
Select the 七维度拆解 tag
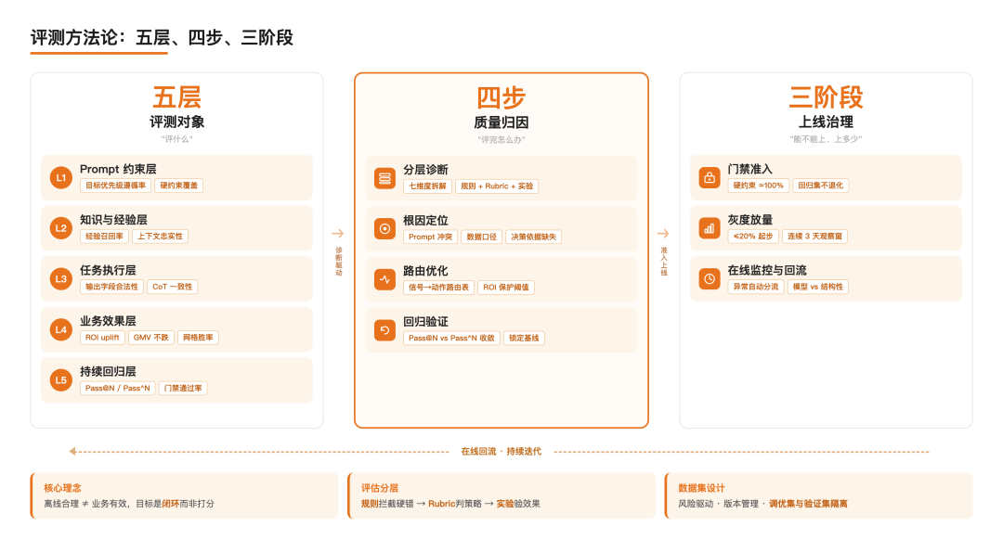[x=427, y=186]
